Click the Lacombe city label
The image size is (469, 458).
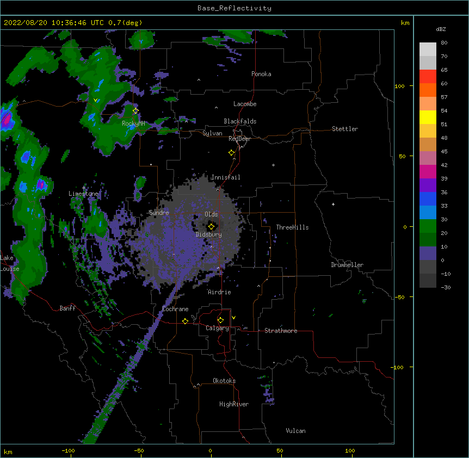(245, 104)
